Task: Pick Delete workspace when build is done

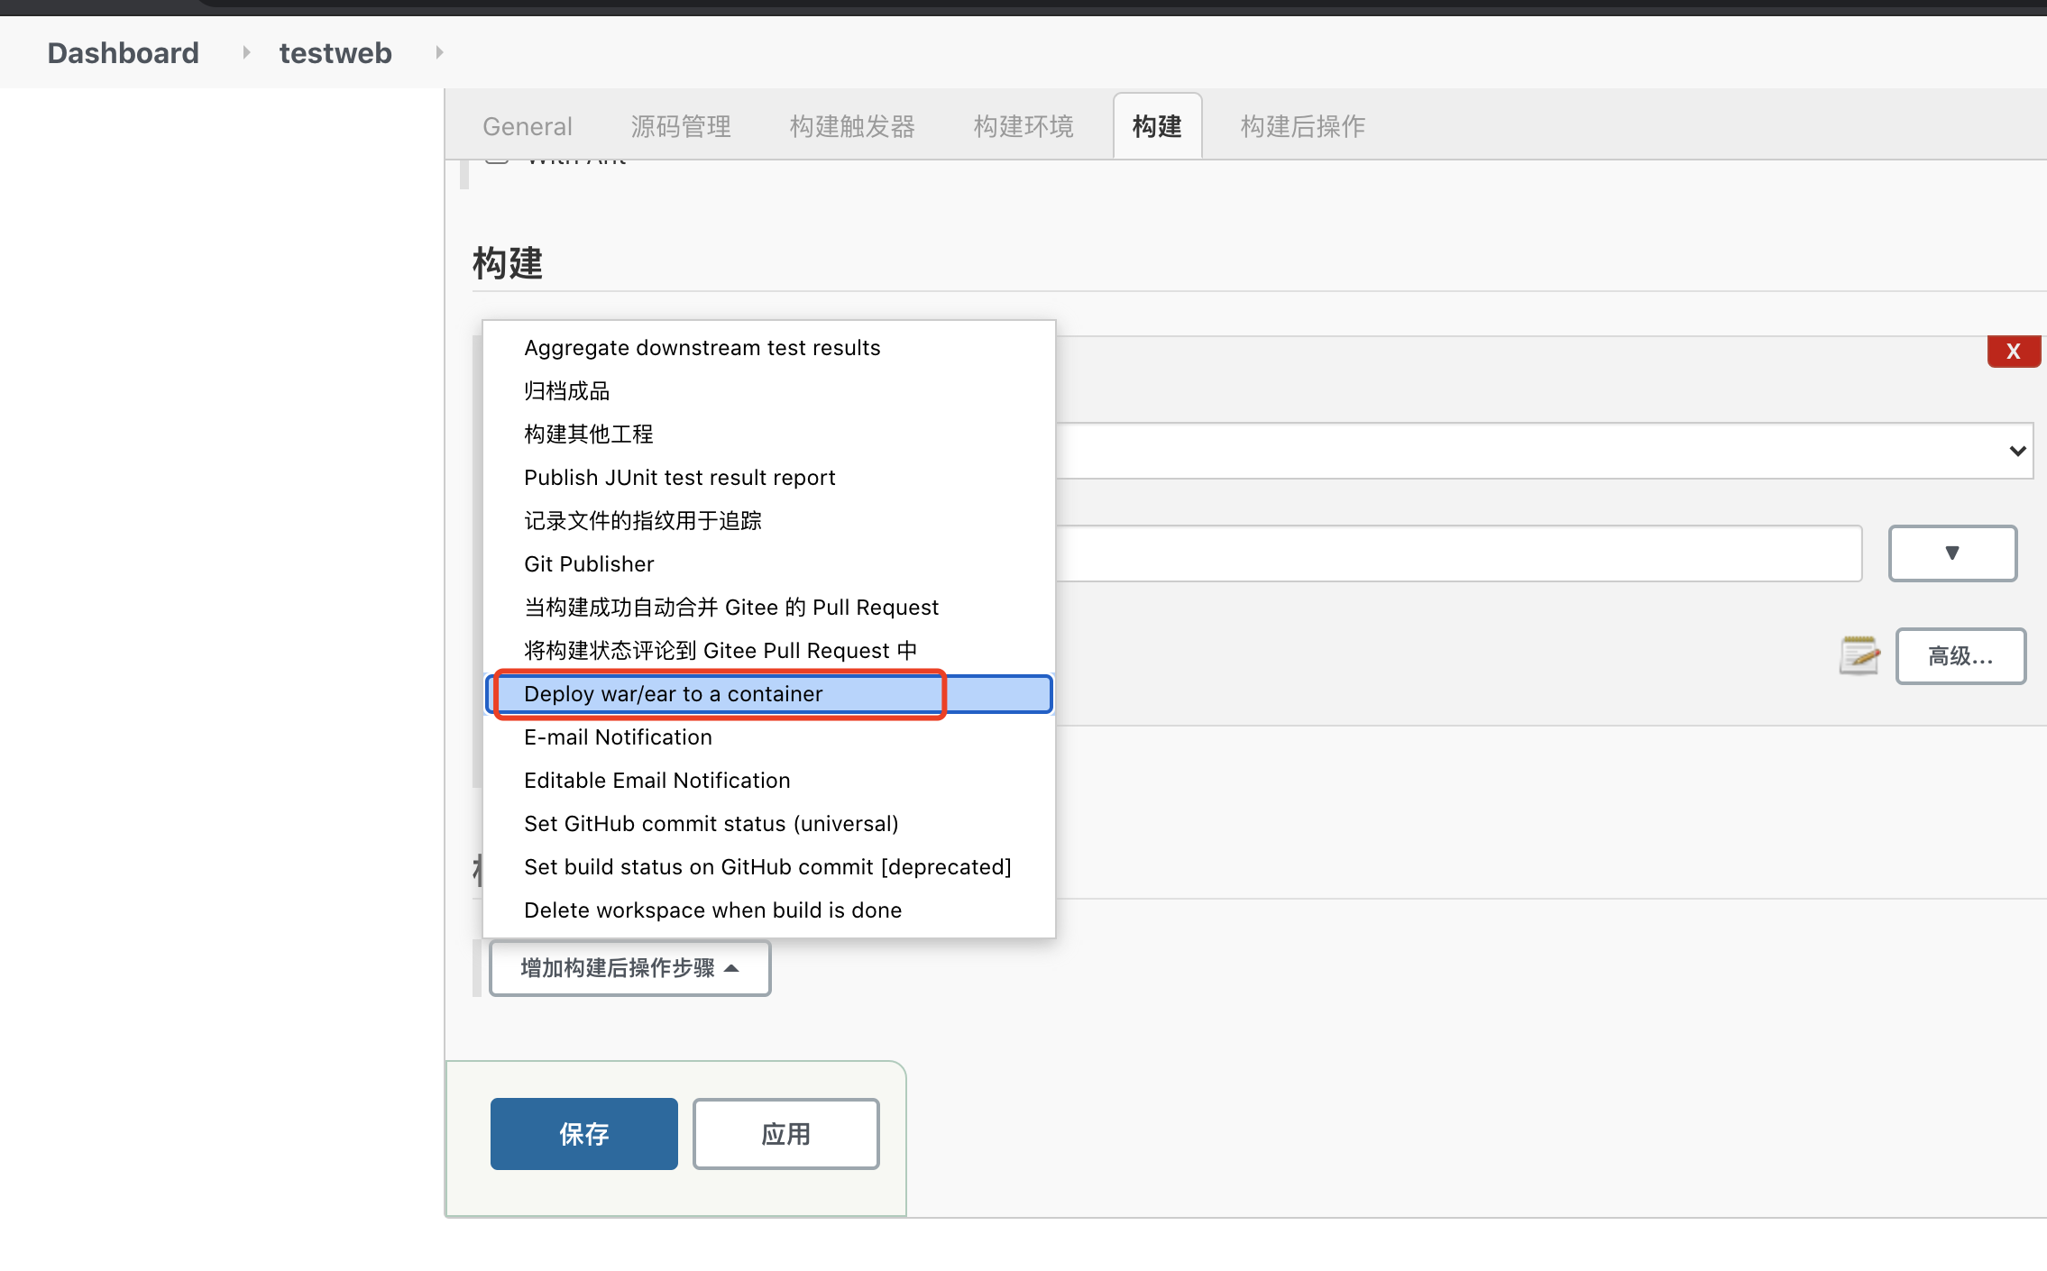Action: point(712,910)
